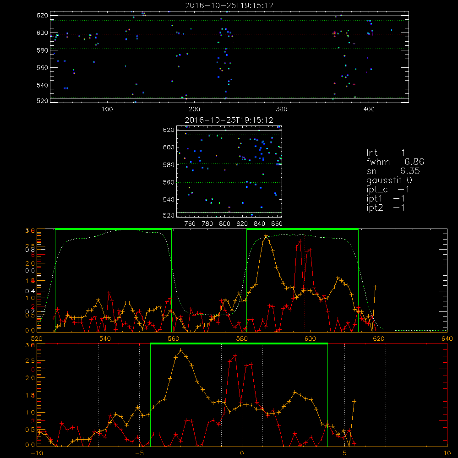Click x-axis label 200 on top plot
Image resolution: width=458 pixels, height=458 pixels.
pos(194,109)
